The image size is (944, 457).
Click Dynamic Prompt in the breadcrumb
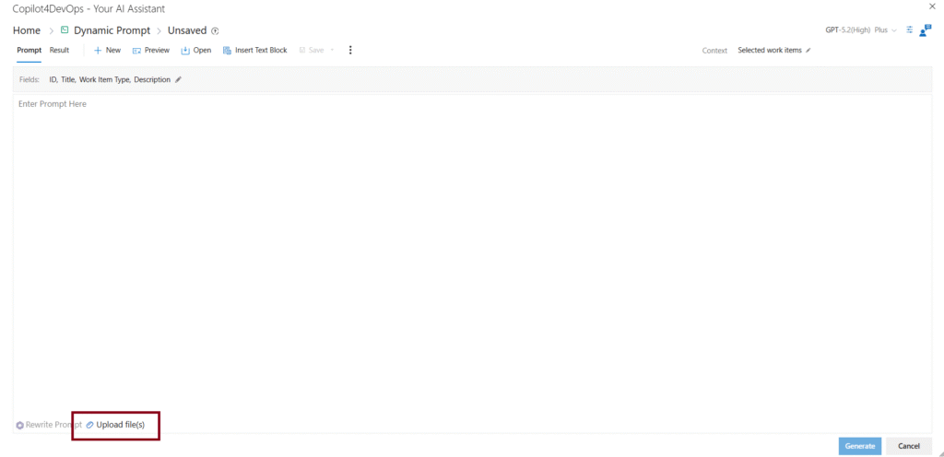112,30
